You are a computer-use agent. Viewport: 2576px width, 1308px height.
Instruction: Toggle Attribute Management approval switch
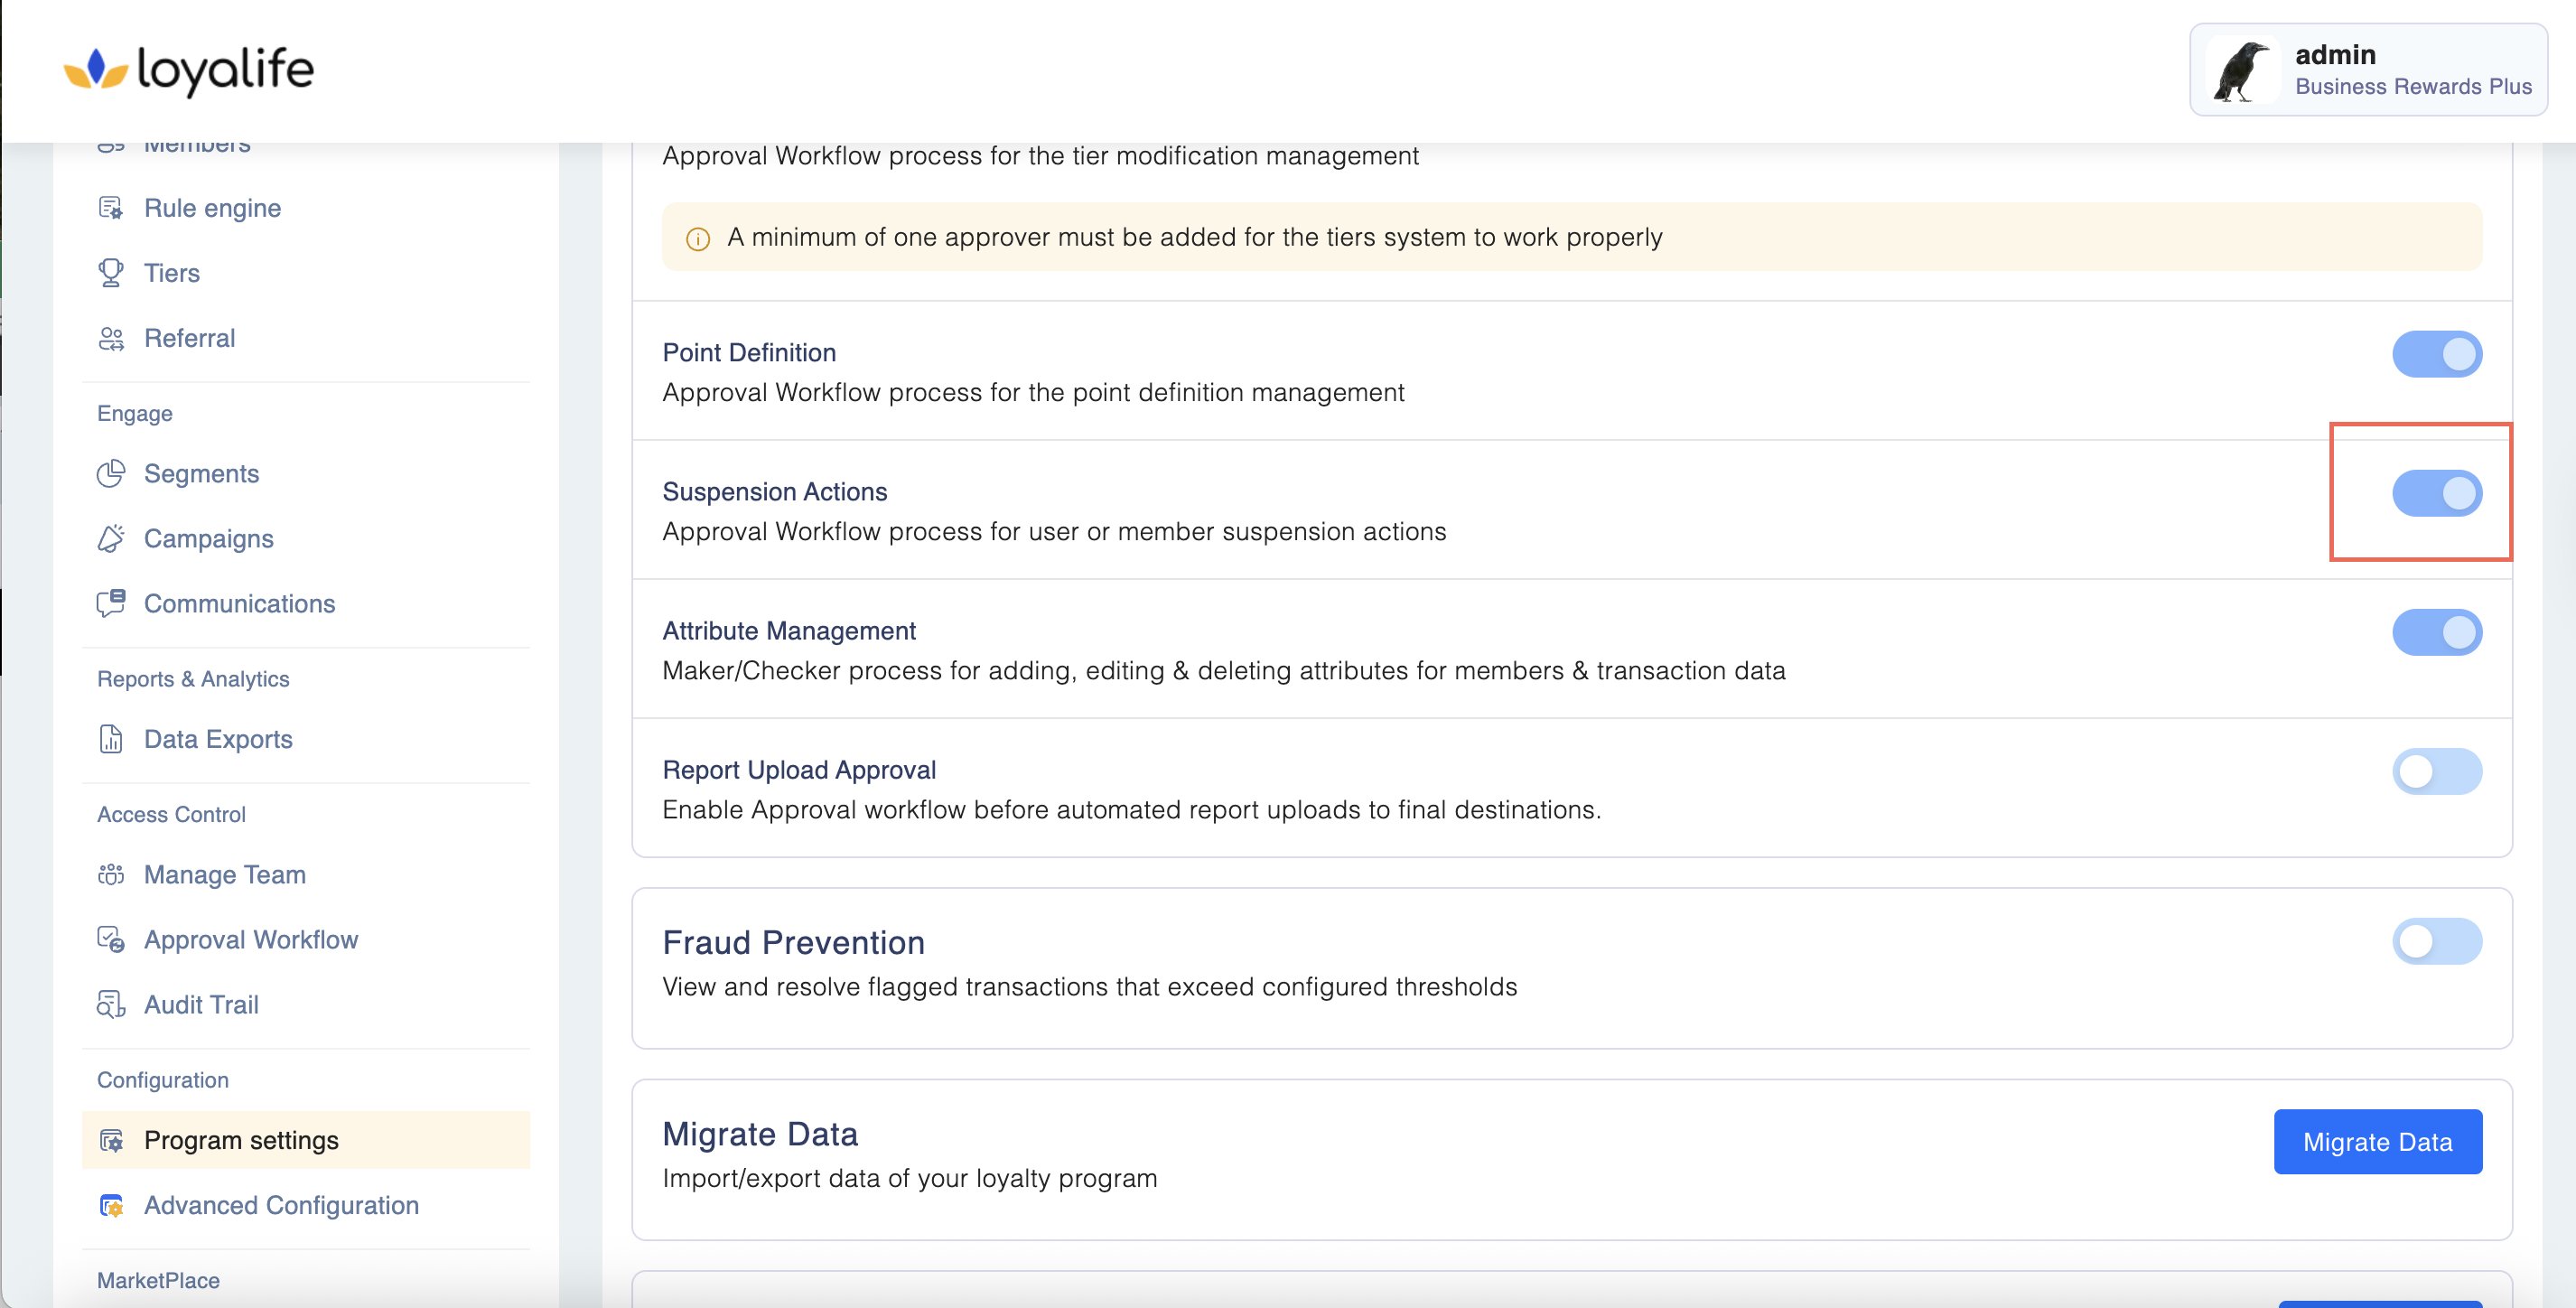[2436, 632]
